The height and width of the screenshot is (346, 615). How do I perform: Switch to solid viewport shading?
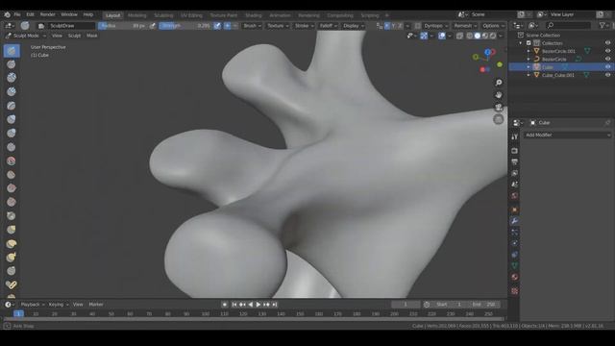point(478,36)
